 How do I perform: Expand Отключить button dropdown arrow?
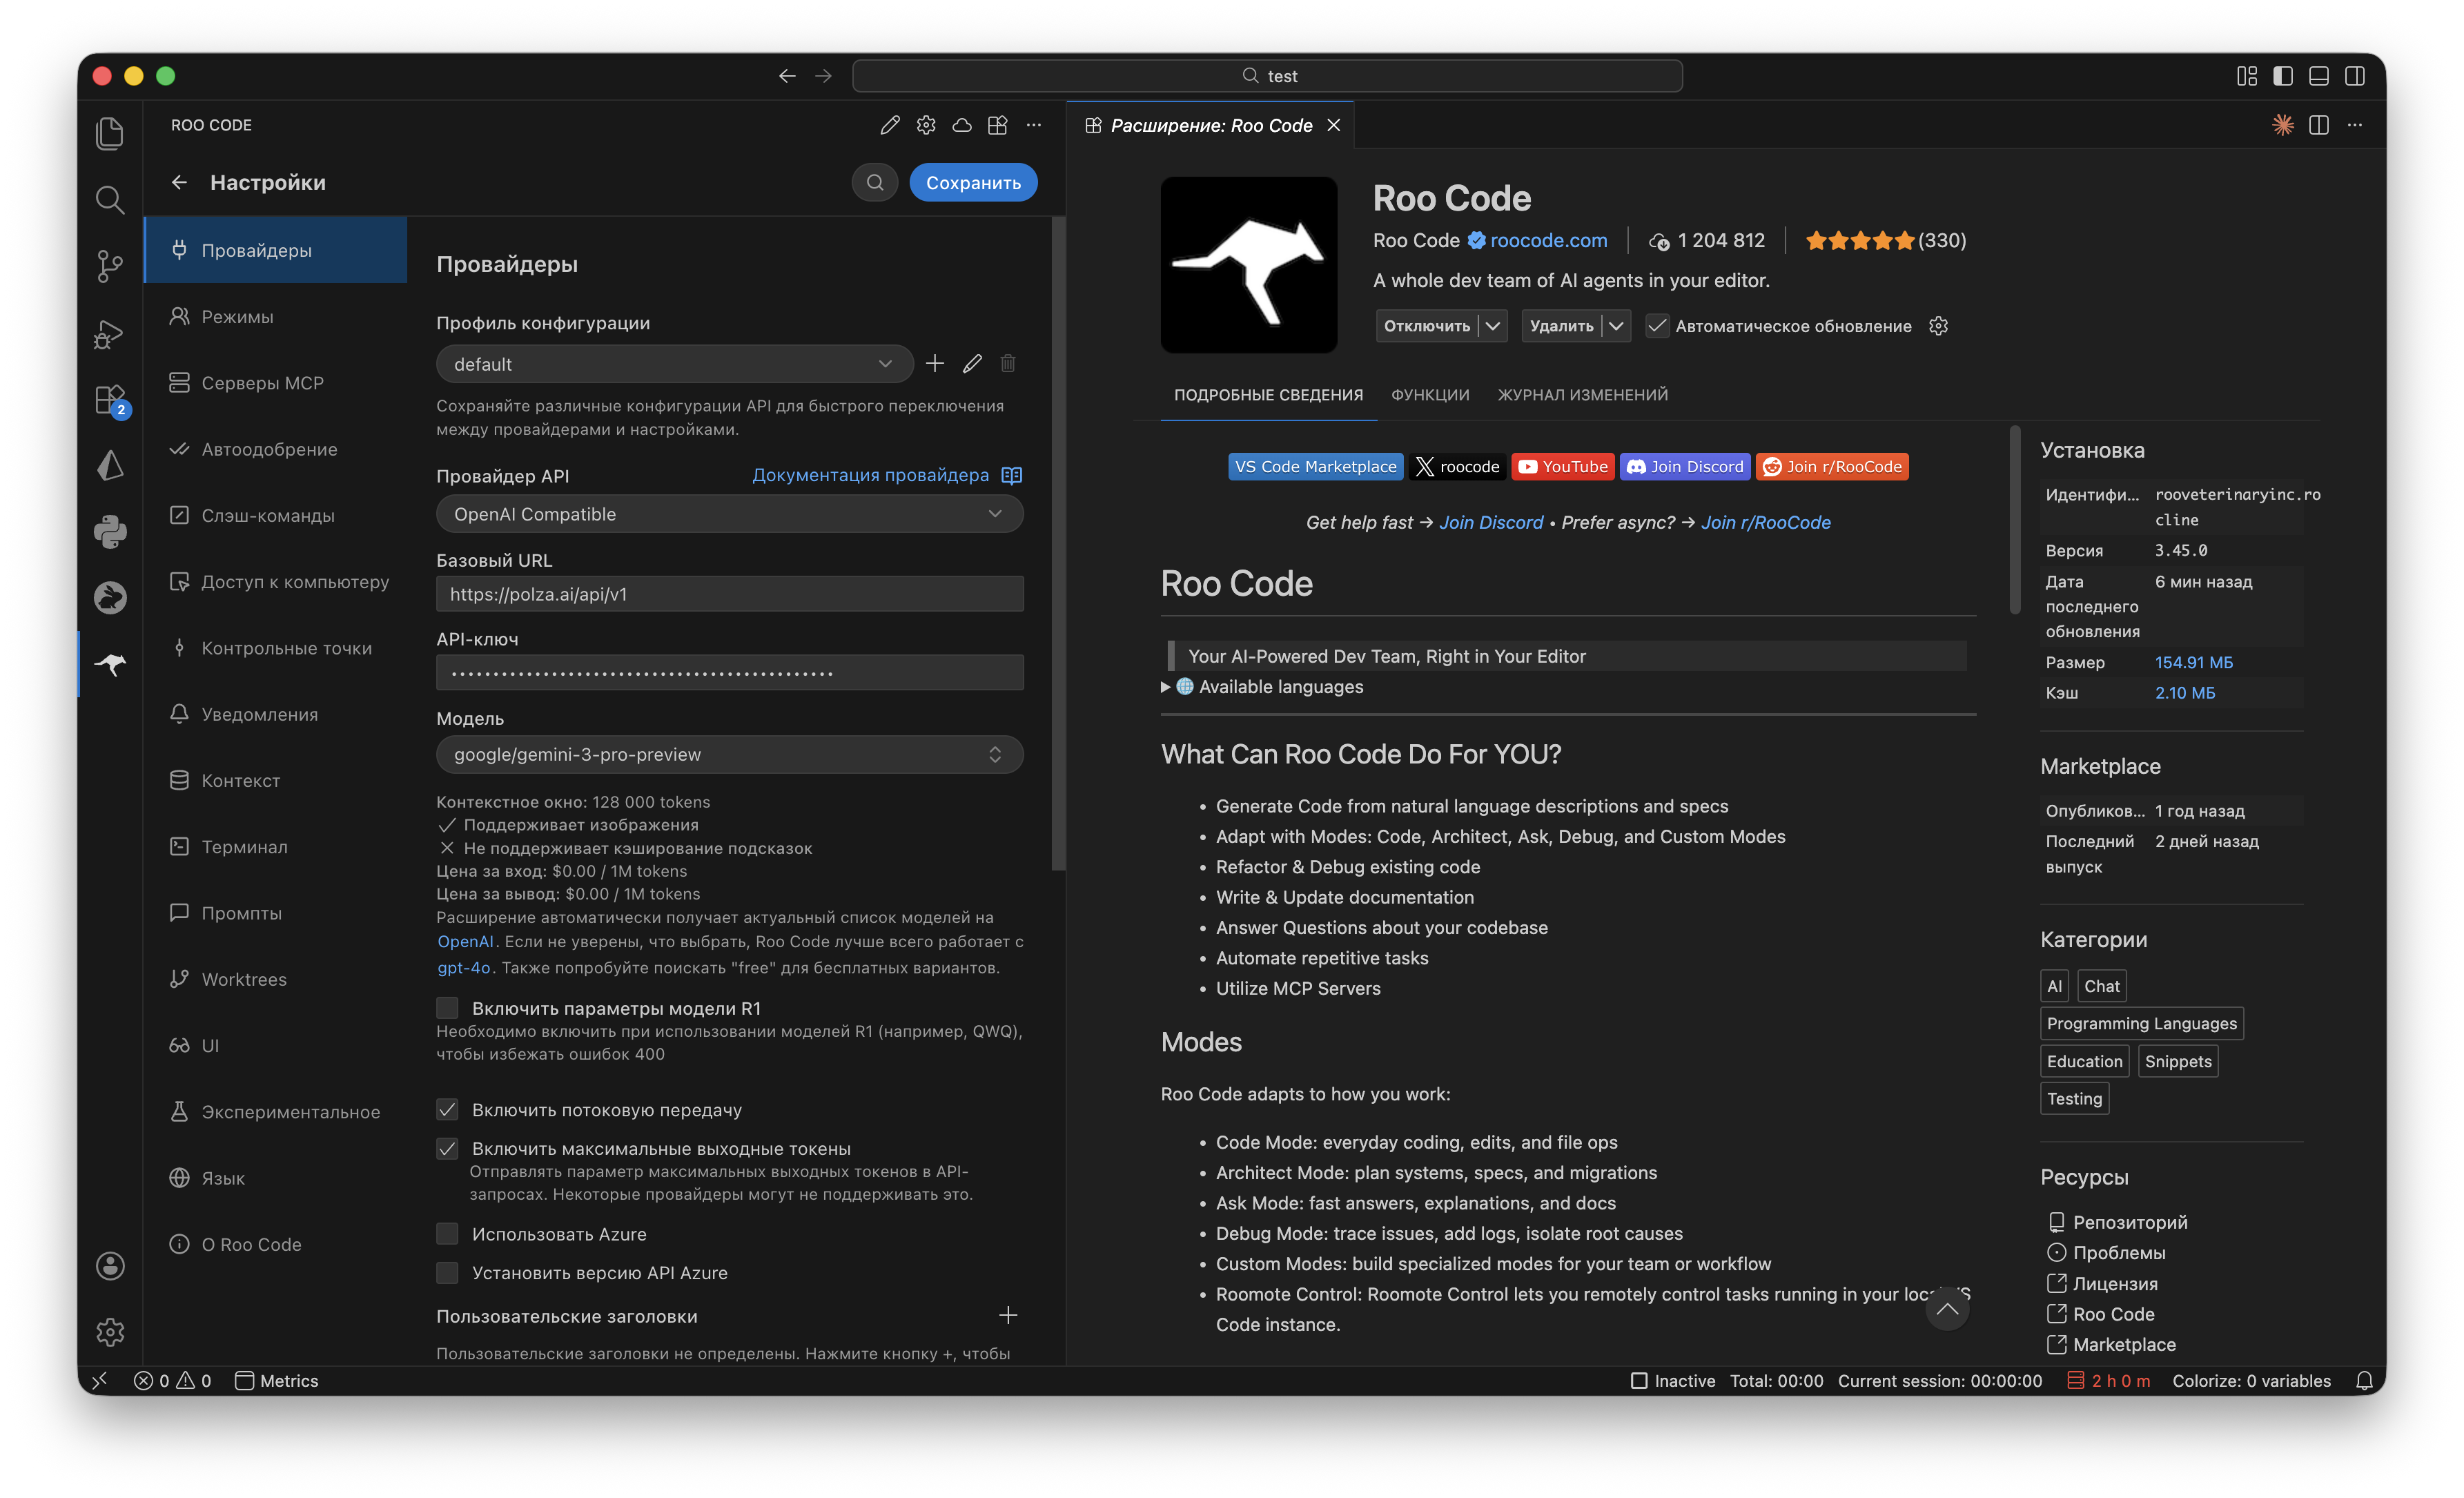(x=1493, y=326)
